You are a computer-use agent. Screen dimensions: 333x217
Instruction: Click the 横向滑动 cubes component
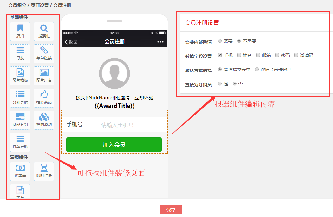click(44, 120)
